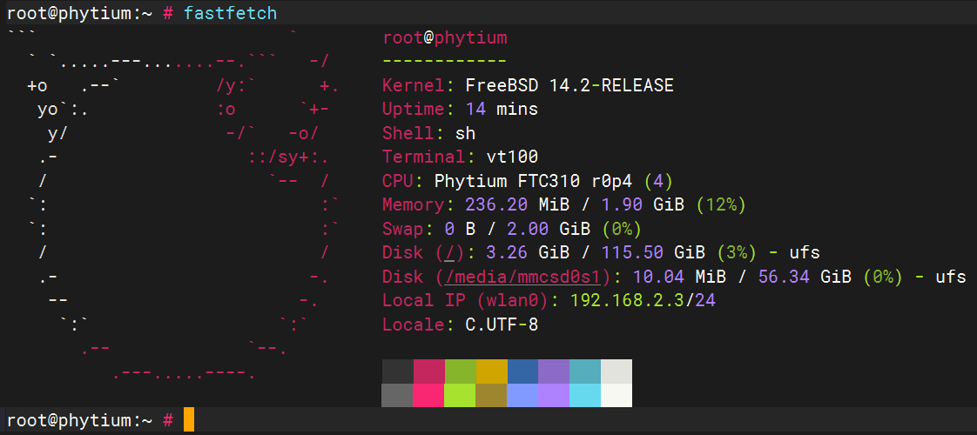Click 'ufs' on the root disk line
977x435 pixels.
(805, 252)
